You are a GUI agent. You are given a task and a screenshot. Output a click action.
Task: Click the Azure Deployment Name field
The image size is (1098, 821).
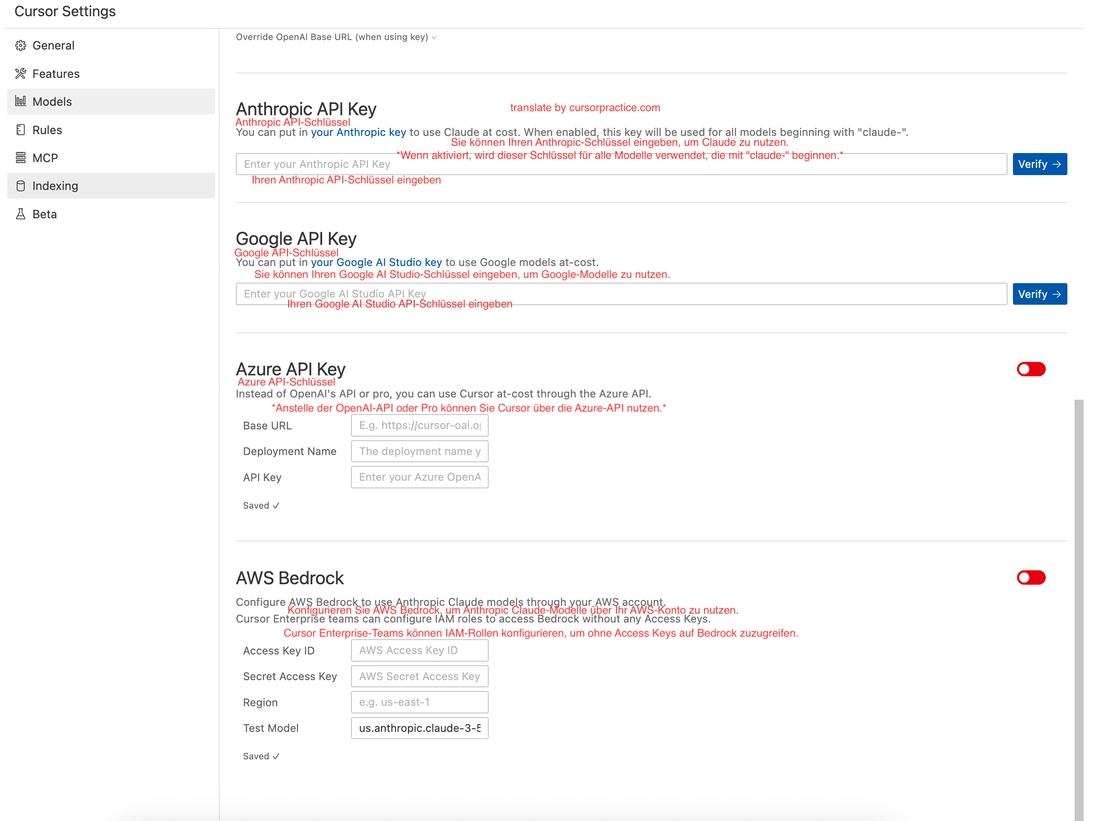pos(419,451)
